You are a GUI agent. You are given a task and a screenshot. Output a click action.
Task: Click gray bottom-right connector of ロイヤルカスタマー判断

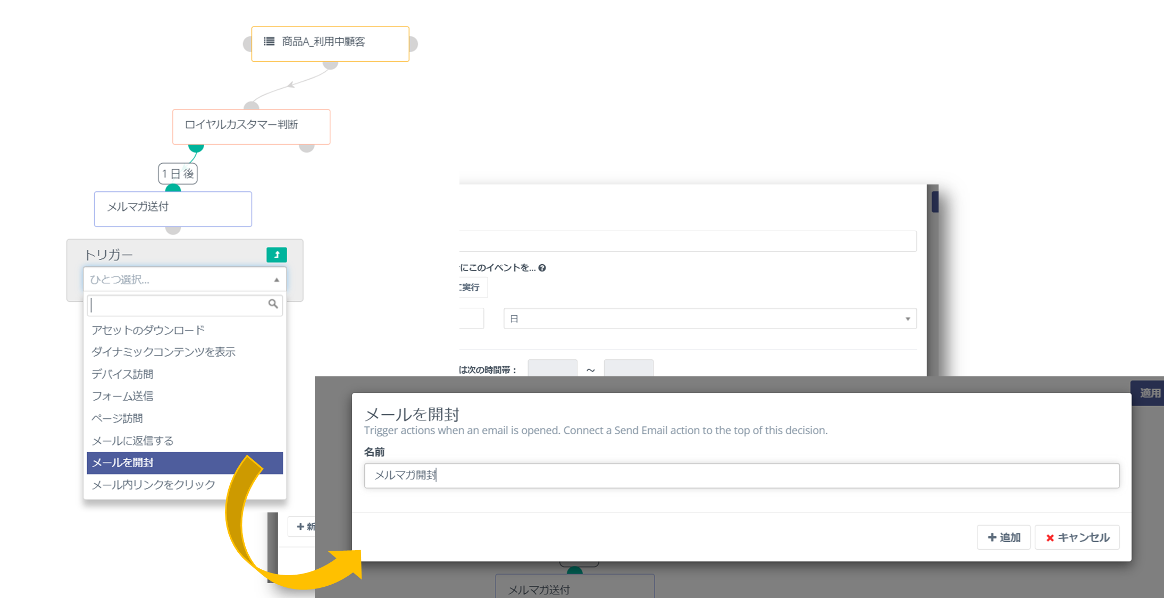307,147
